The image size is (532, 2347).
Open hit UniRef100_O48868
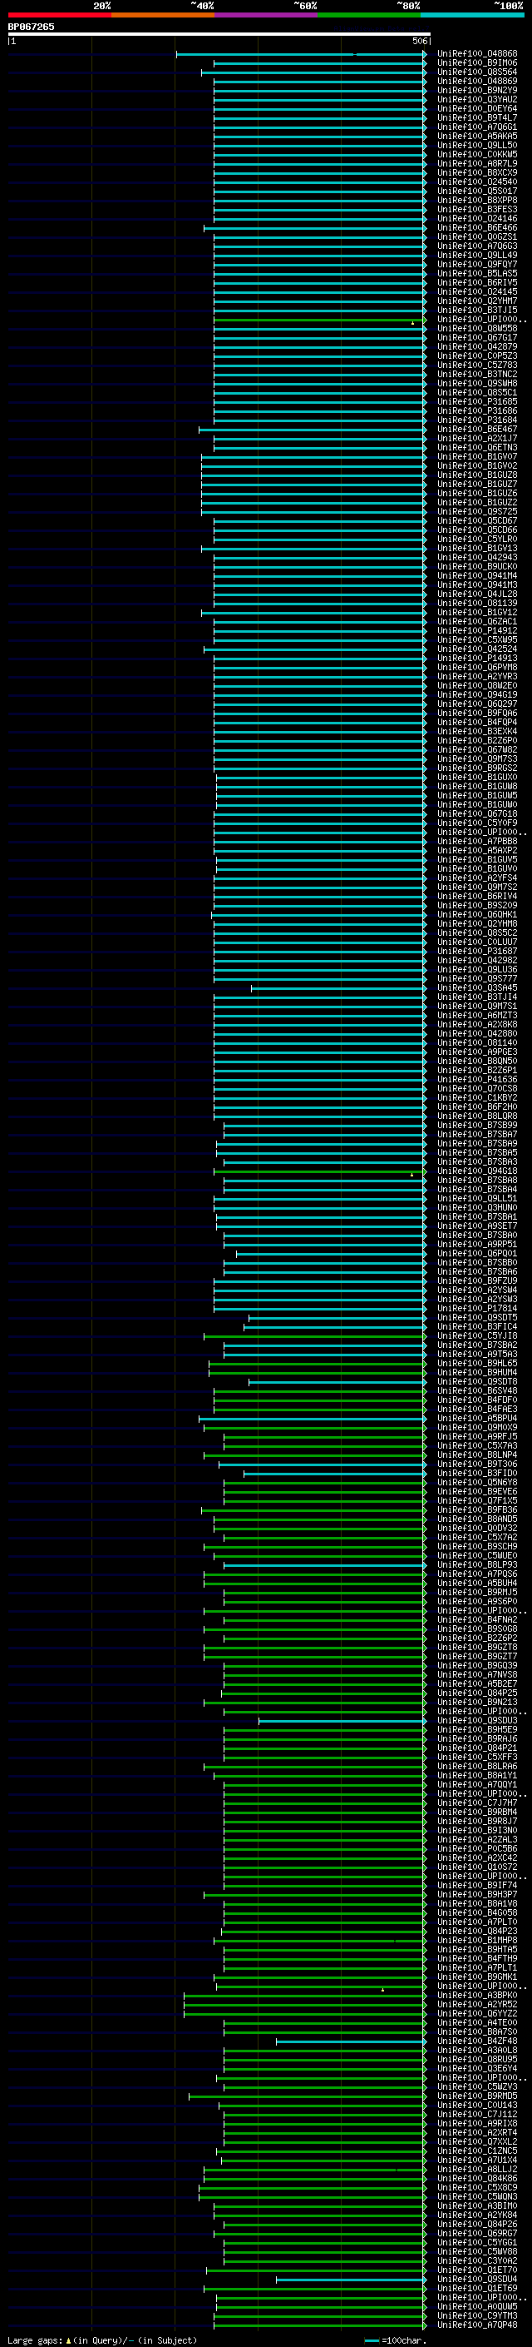pyautogui.click(x=477, y=54)
